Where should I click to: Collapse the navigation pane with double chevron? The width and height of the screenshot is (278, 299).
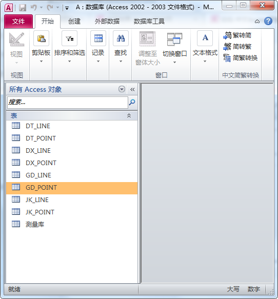(132, 89)
